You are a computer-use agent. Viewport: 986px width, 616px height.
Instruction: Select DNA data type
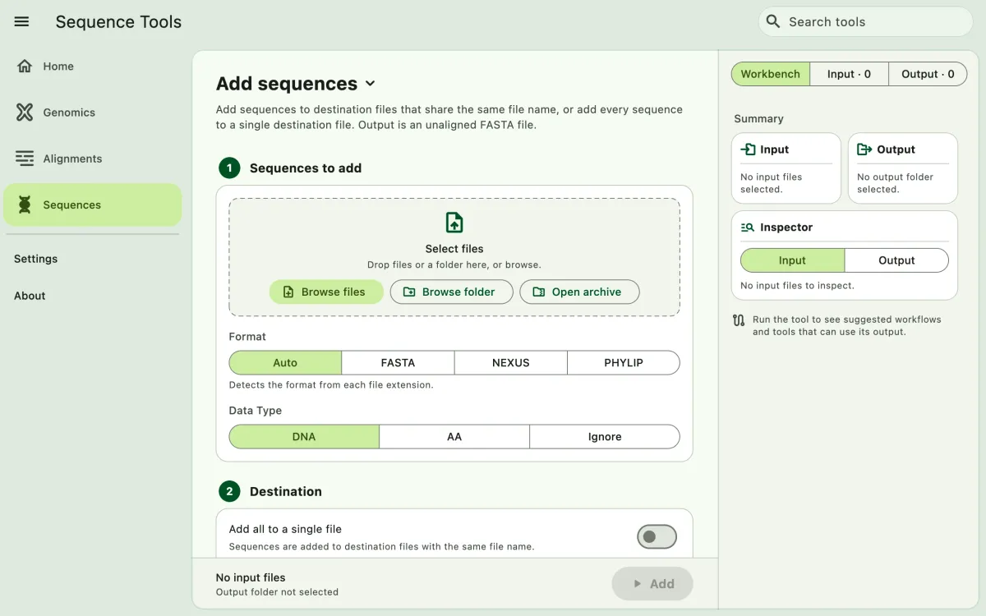(304, 436)
